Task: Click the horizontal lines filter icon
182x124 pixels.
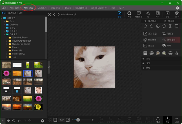Action: pos(145,53)
